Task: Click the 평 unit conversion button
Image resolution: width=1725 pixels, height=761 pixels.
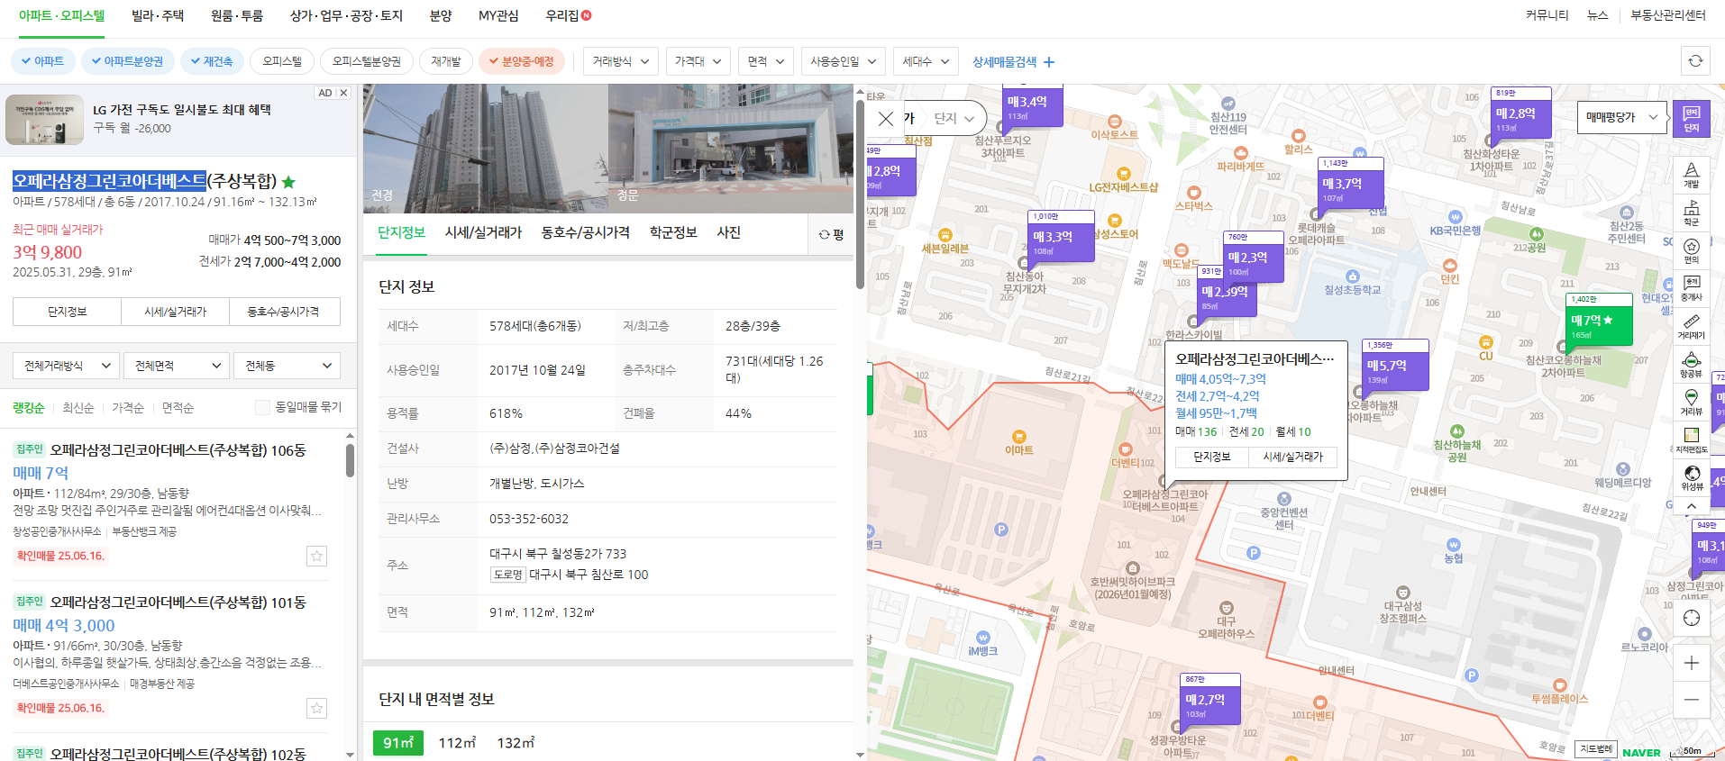Action: pyautogui.click(x=831, y=234)
